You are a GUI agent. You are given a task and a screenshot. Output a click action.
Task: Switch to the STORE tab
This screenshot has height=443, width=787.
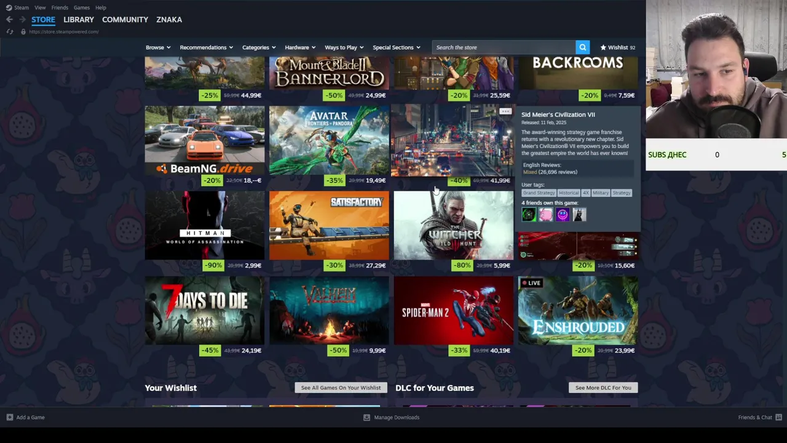tap(43, 20)
